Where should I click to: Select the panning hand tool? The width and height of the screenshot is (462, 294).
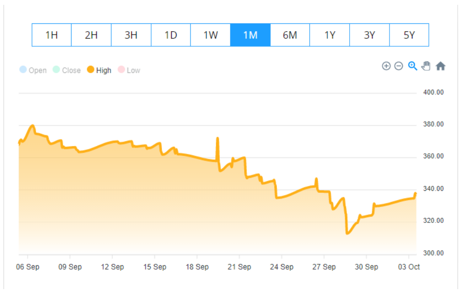coord(426,66)
